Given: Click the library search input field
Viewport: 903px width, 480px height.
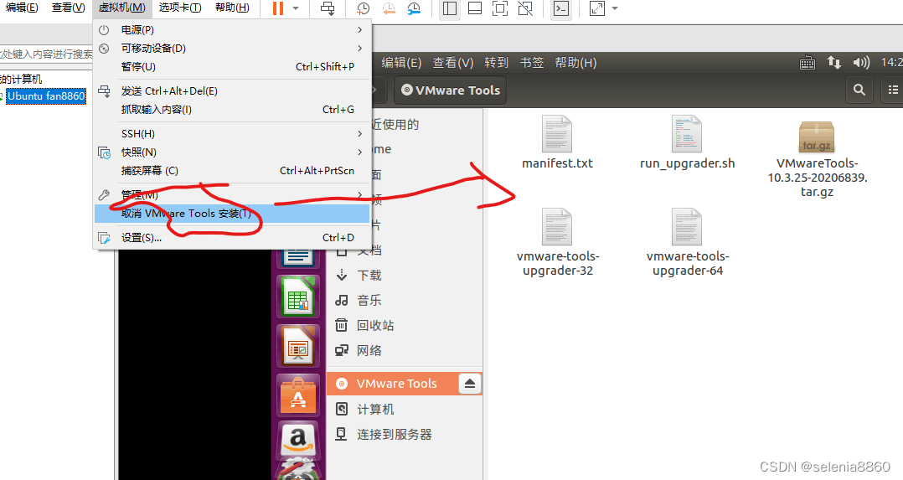Looking at the screenshot, I should tap(46, 54).
